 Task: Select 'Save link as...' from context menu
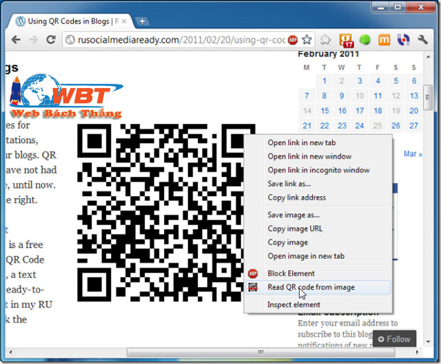[289, 184]
